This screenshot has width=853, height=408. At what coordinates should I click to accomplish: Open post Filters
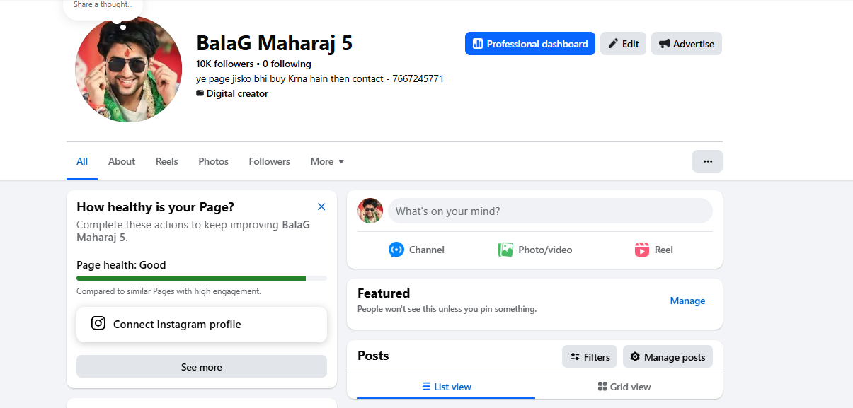(x=590, y=357)
